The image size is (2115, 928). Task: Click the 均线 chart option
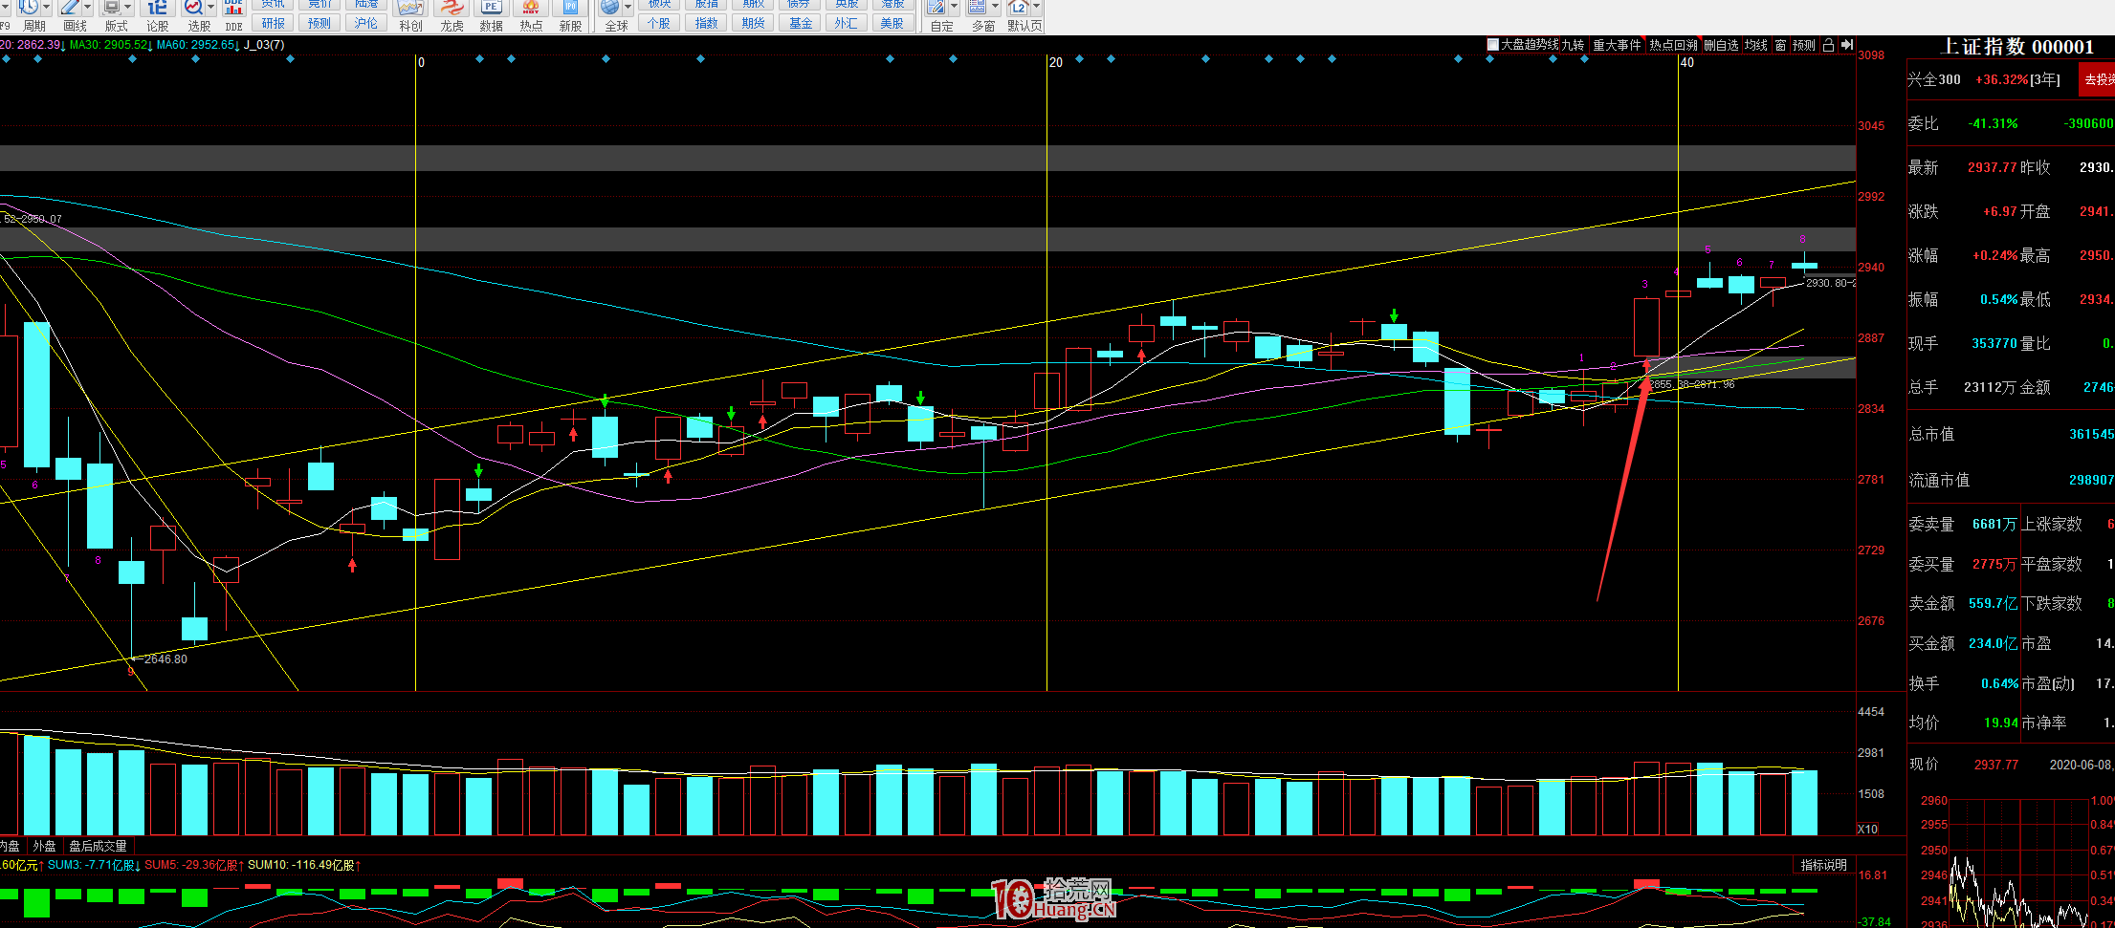1755,45
